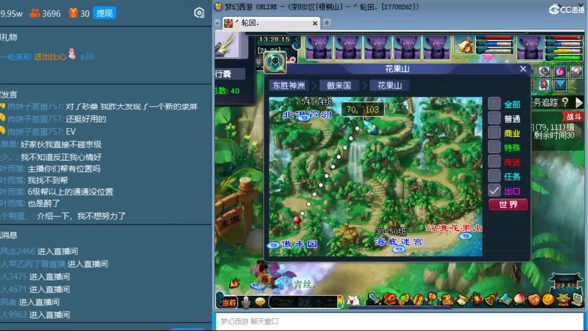Tick the 商业 filter checkbox
Screen dimensions: 588x331
click(494, 133)
